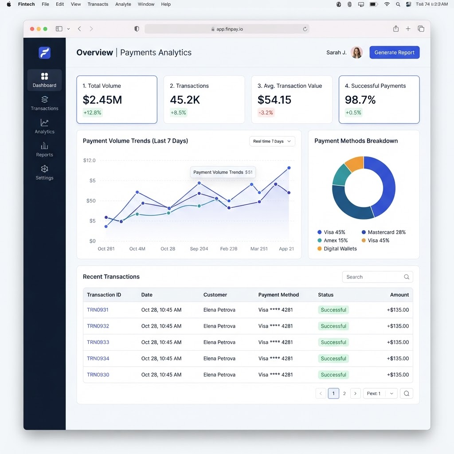Open Control Center icon in menu bar
The image size is (454, 454).
(x=408, y=4)
